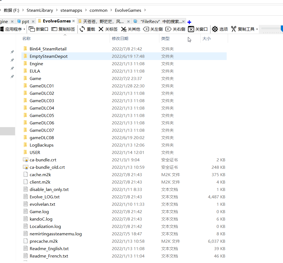Select the Game.log file name

[x=39, y=212]
